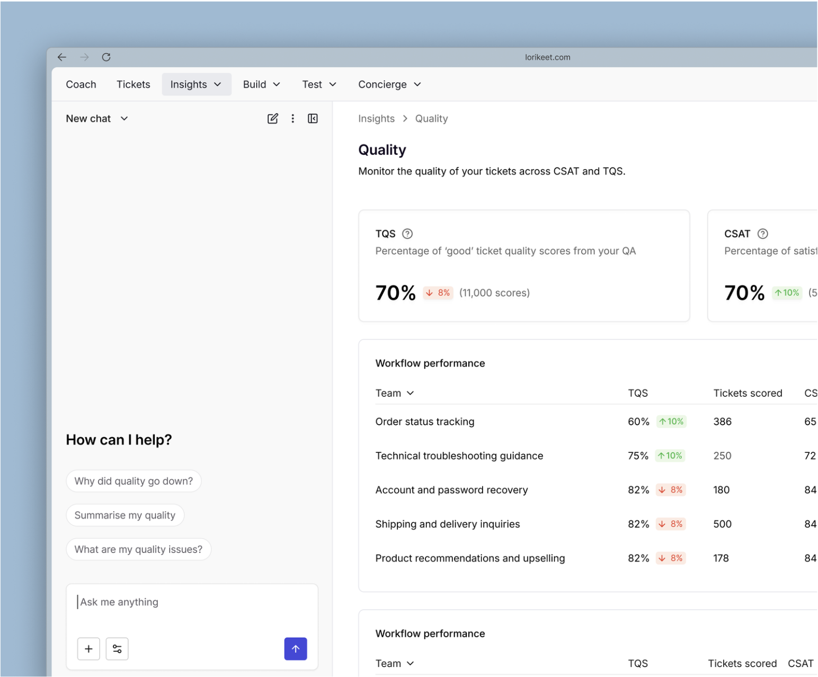This screenshot has height=677, width=818.
Task: Click the CSAT help question icon
Action: [763, 234]
